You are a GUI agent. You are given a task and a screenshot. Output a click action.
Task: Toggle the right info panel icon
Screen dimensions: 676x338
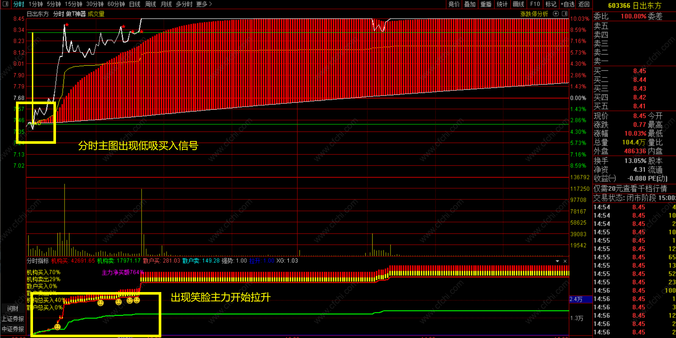[564, 14]
